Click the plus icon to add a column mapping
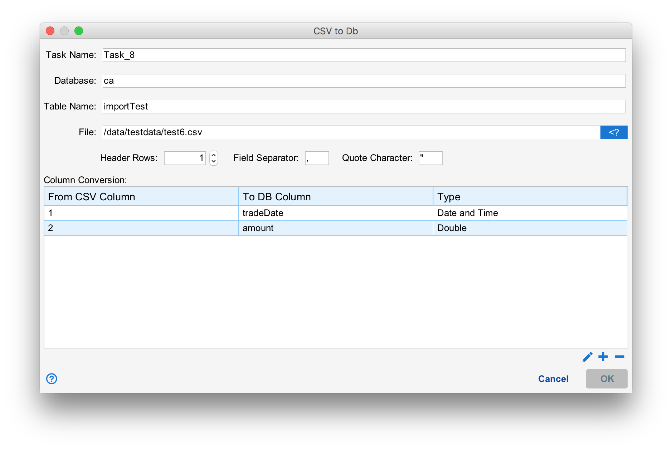 603,357
